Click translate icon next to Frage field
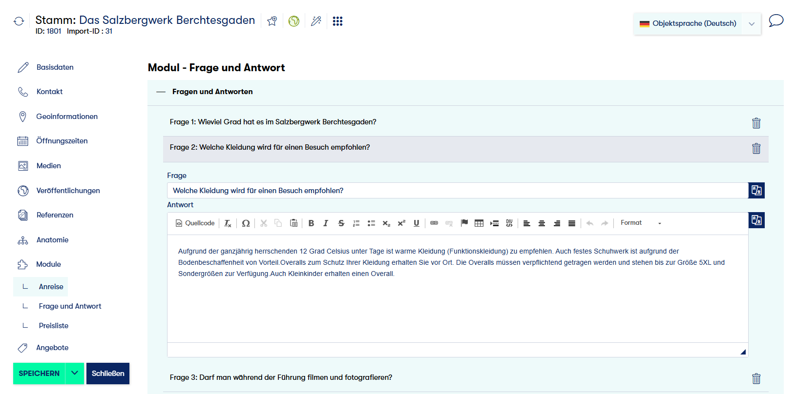The width and height of the screenshot is (796, 394). coord(756,191)
